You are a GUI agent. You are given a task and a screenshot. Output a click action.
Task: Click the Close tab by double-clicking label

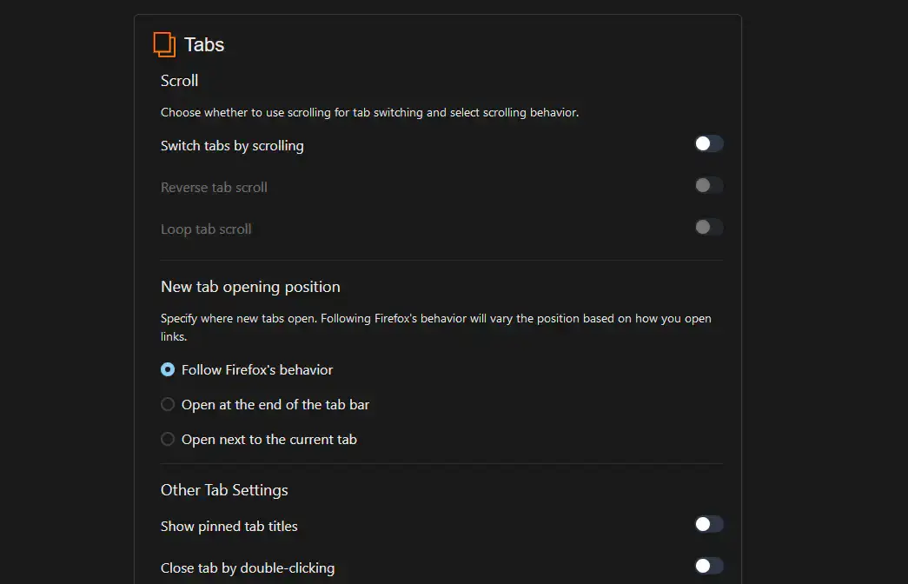pos(248,567)
